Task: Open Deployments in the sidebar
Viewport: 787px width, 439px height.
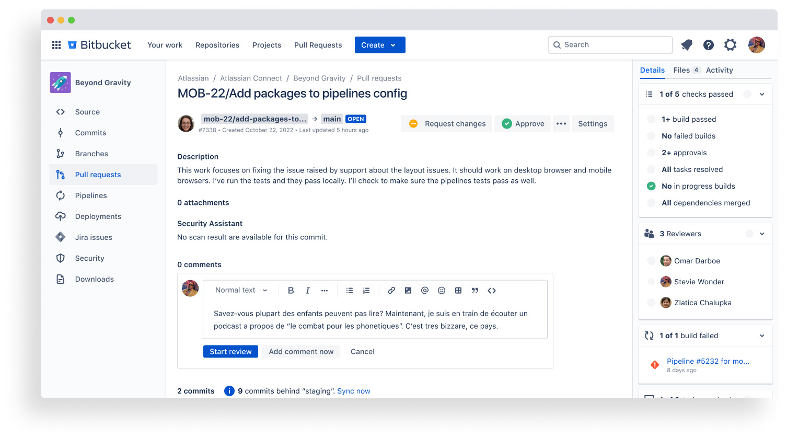Action: (x=103, y=216)
